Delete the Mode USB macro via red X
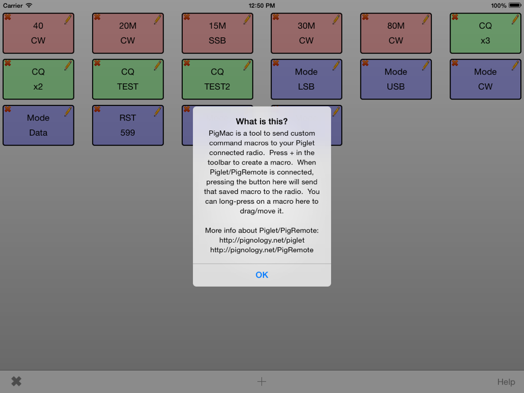The height and width of the screenshot is (393, 524). (x=365, y=63)
